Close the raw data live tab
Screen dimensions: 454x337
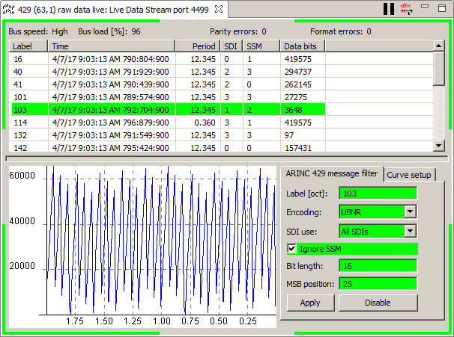point(218,9)
